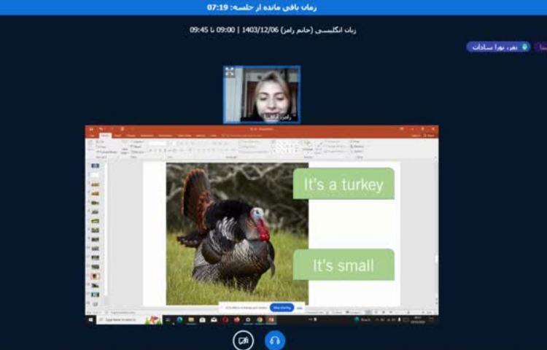Screen dimensions: 547x350
Task: Click the blue Stop sharing button
Action: tap(282, 308)
